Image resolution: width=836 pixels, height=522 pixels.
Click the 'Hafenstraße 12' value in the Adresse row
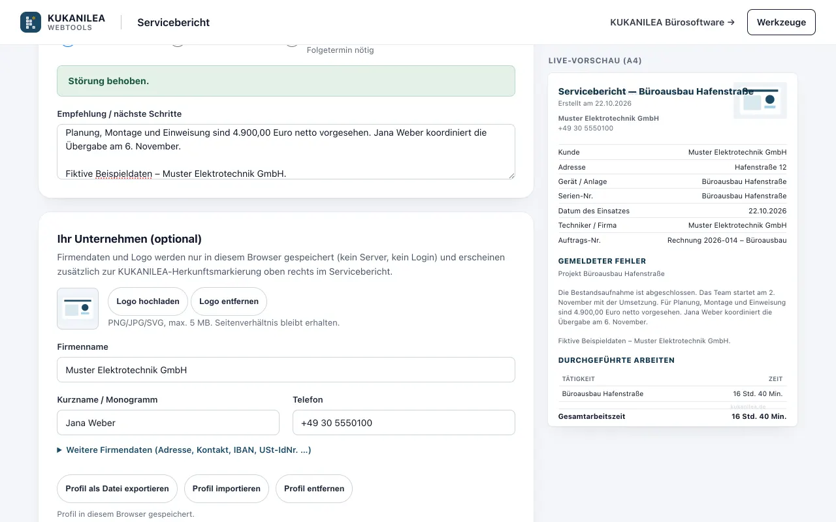(x=760, y=167)
